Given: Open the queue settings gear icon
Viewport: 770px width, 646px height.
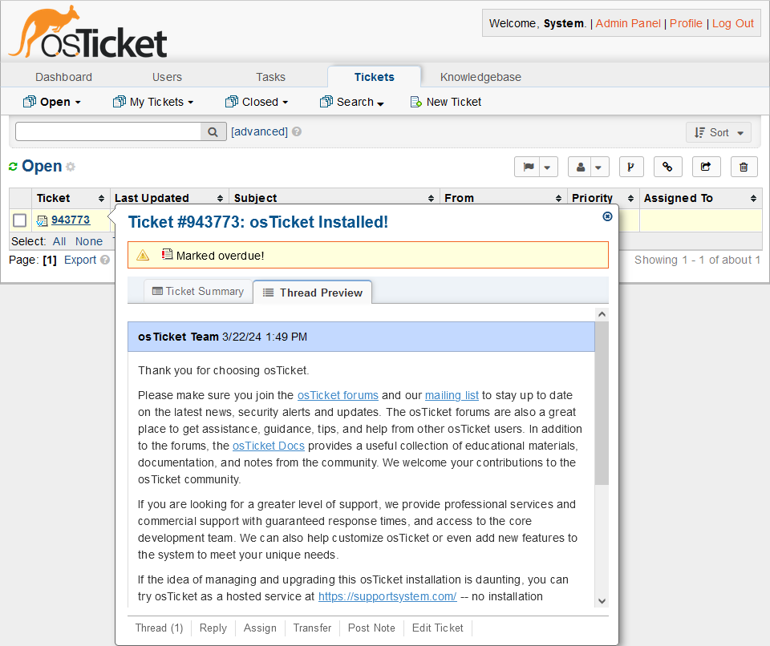Looking at the screenshot, I should point(71,167).
